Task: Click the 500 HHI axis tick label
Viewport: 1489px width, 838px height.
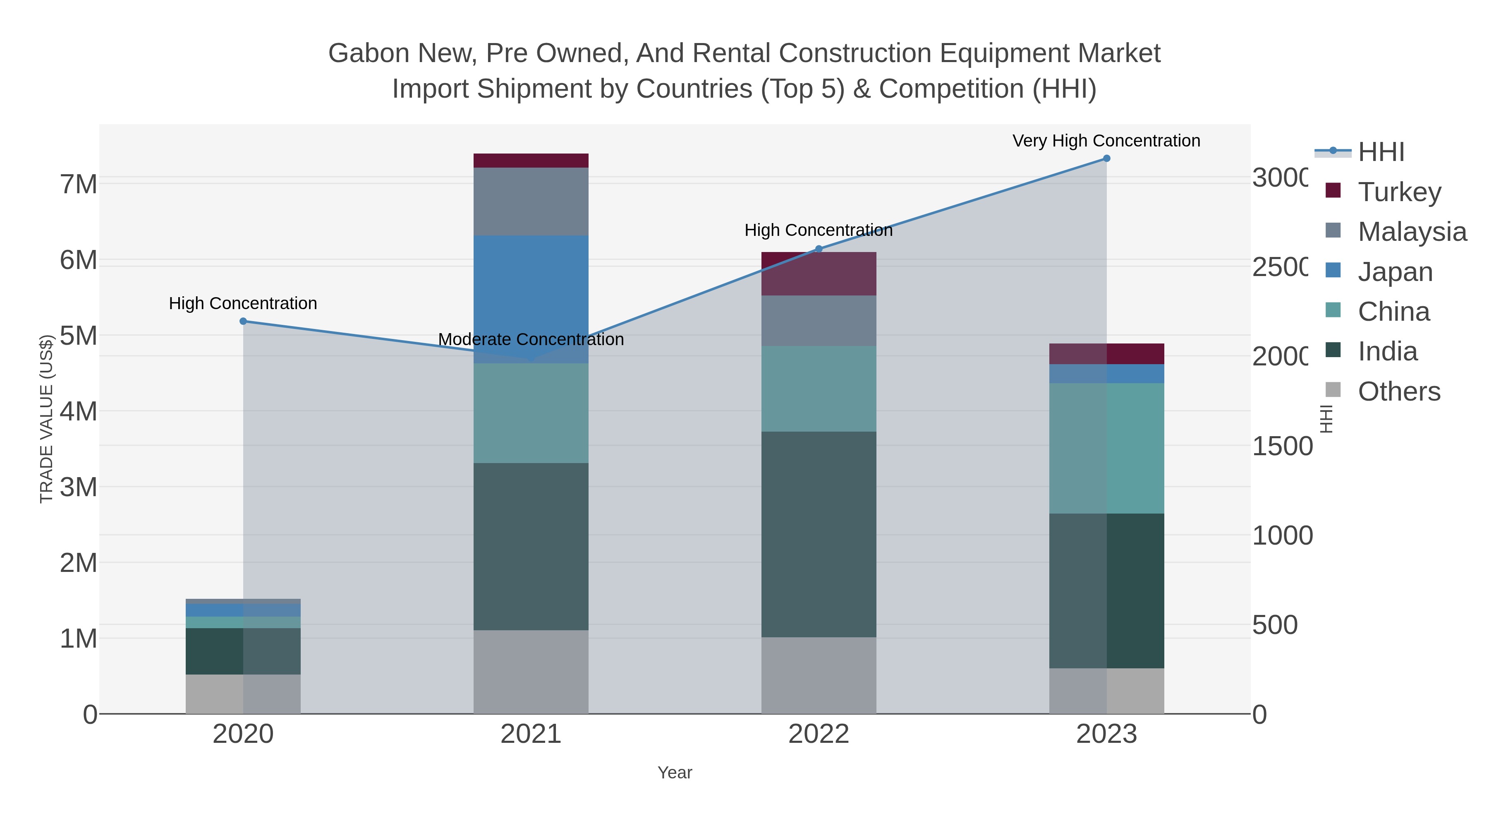Action: pos(1275,625)
